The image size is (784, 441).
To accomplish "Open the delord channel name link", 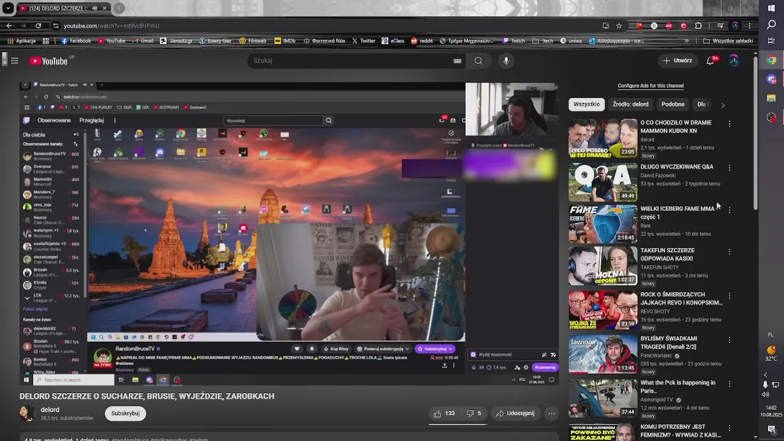I will pyautogui.click(x=50, y=410).
